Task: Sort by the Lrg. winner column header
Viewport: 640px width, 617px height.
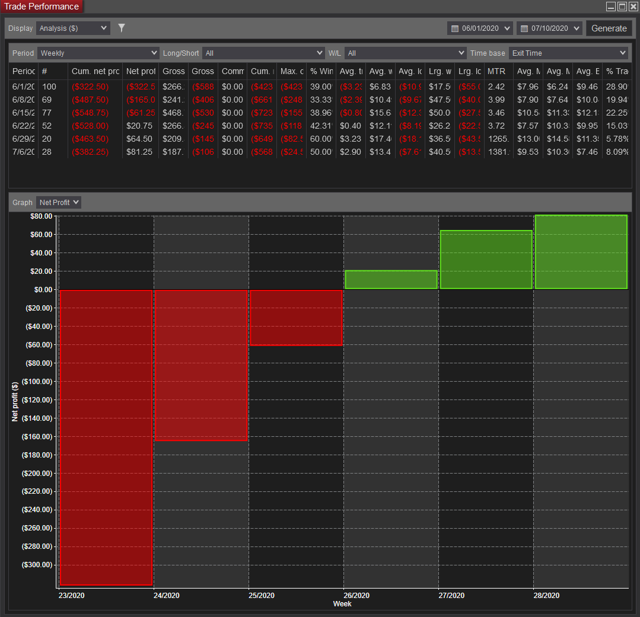Action: [440, 71]
